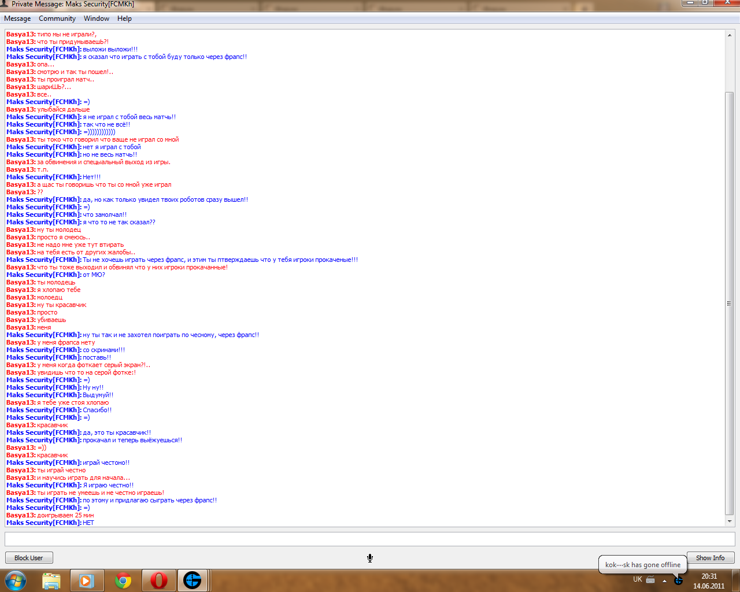The width and height of the screenshot is (740, 592).
Task: Click the chat scrollbar down arrow
Action: click(730, 521)
